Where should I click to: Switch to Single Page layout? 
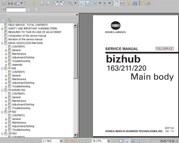(x=121, y=141)
